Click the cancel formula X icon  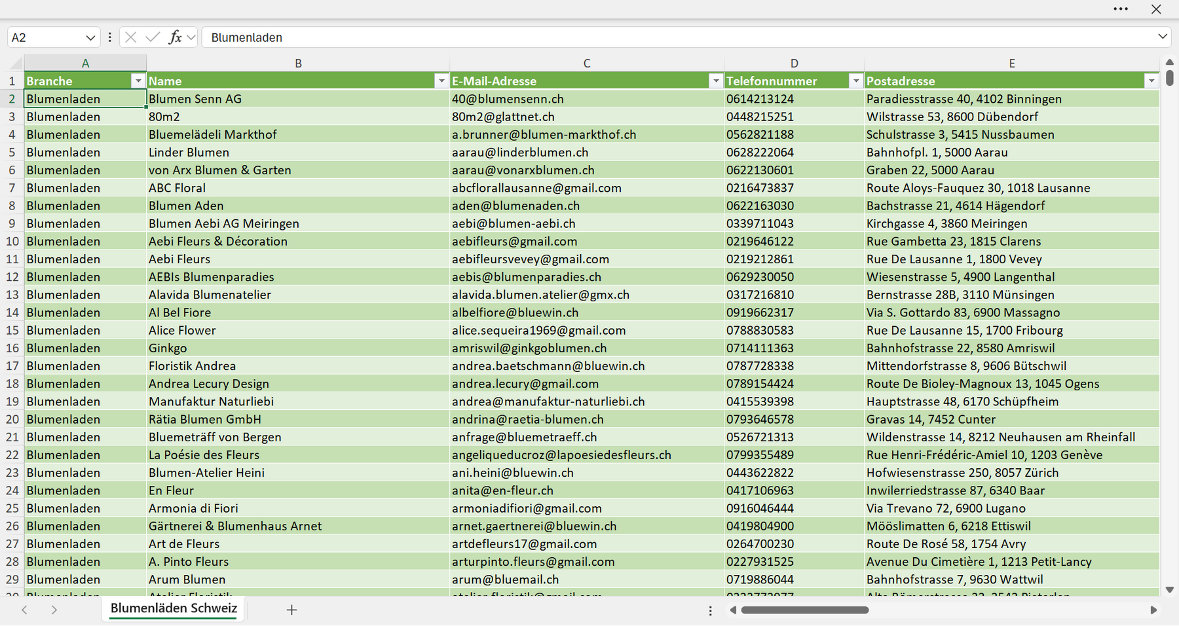pos(130,37)
